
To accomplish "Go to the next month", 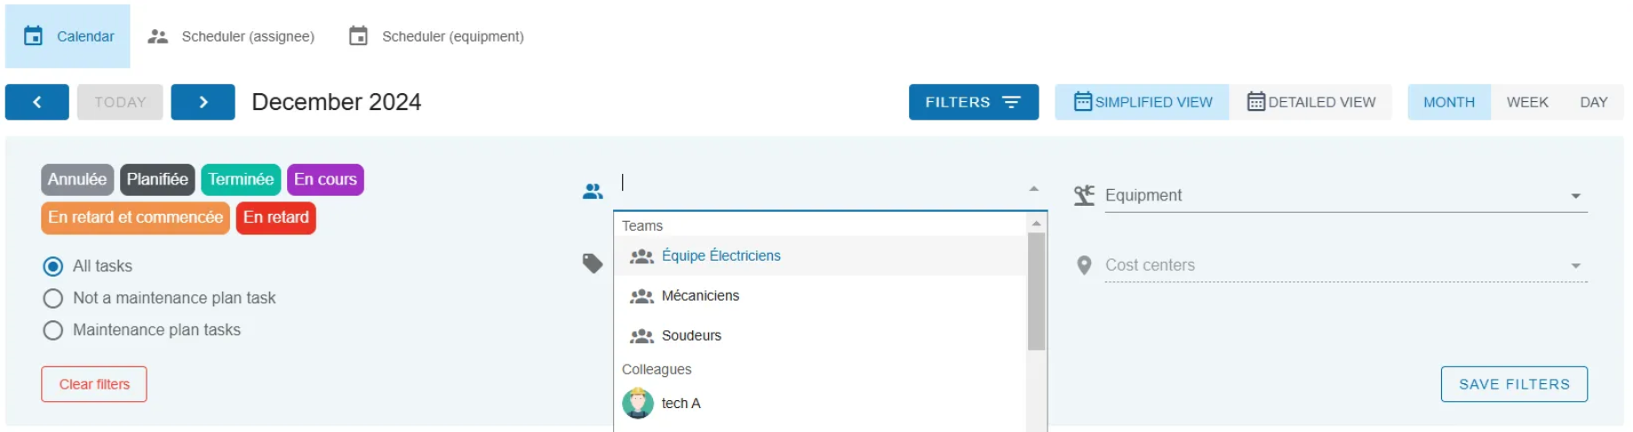I will point(203,102).
